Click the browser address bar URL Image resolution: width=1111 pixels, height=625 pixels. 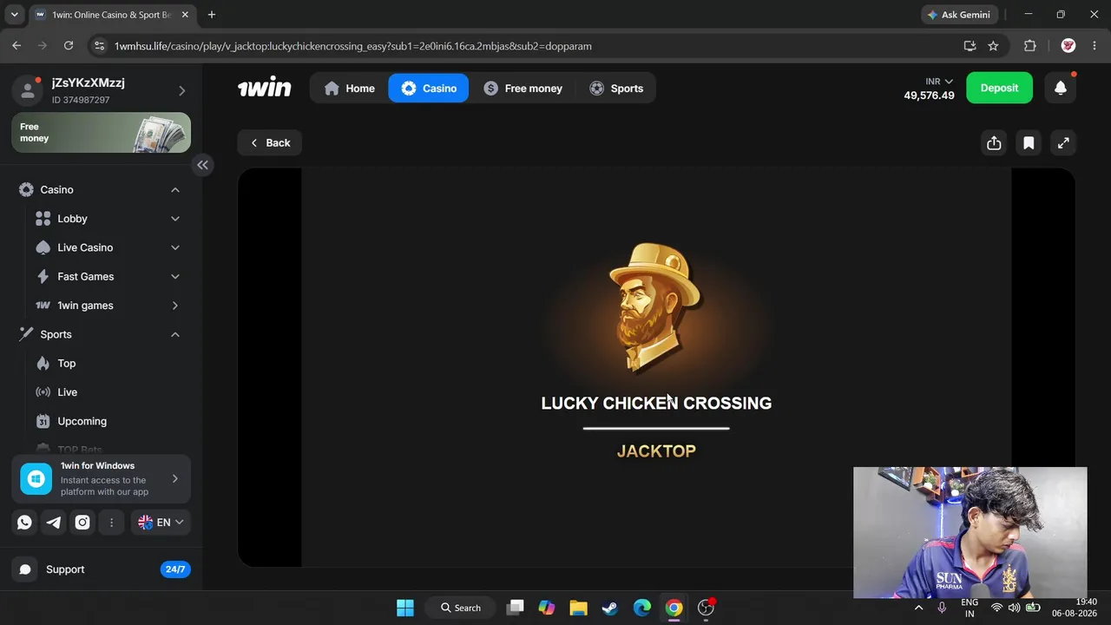coord(353,46)
